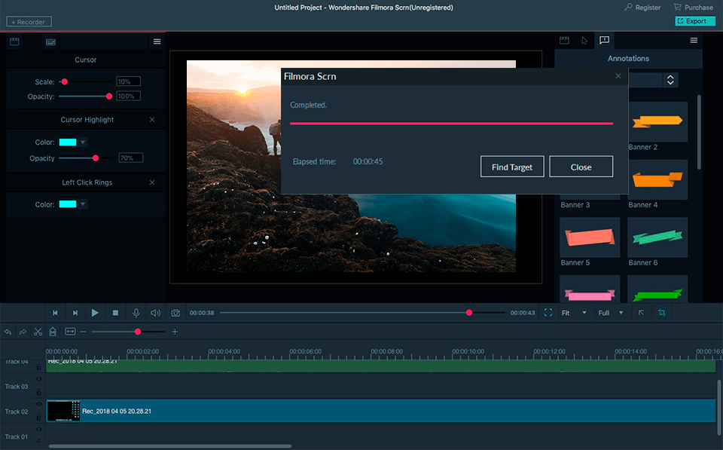The height and width of the screenshot is (450, 723).
Task: Click the Play button in playback controls
Action: tap(95, 313)
